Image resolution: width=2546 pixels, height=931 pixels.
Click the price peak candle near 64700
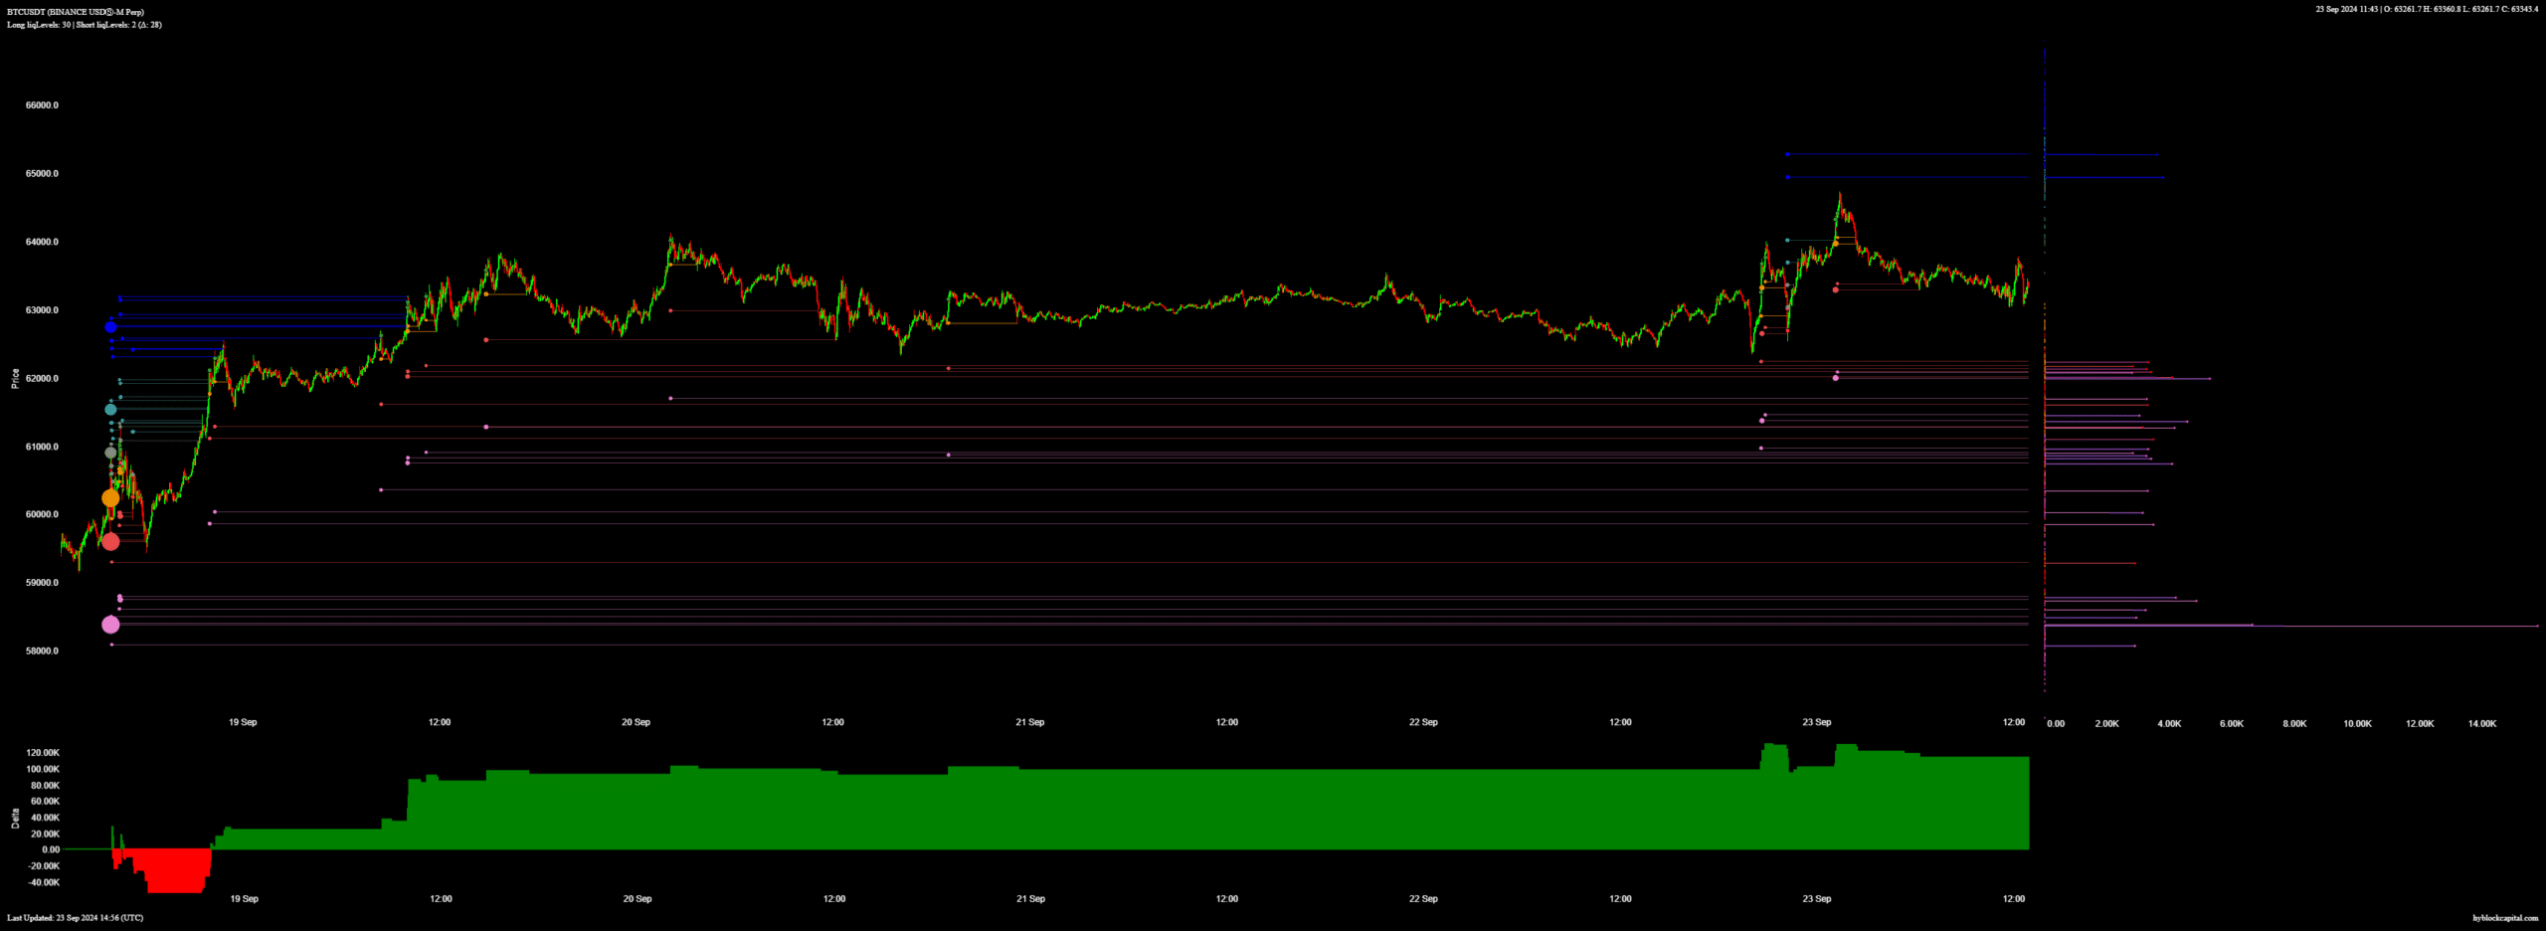1840,199
